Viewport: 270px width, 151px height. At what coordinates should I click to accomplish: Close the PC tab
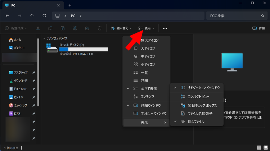[58, 5]
